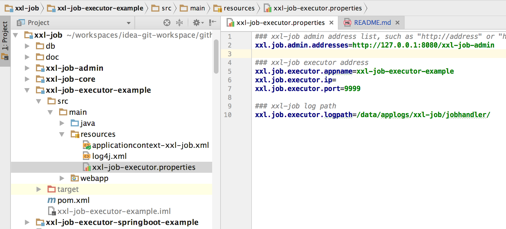Collapse the xxl-job-executor-example module
This screenshot has width=506, height=229.
(x=27, y=90)
